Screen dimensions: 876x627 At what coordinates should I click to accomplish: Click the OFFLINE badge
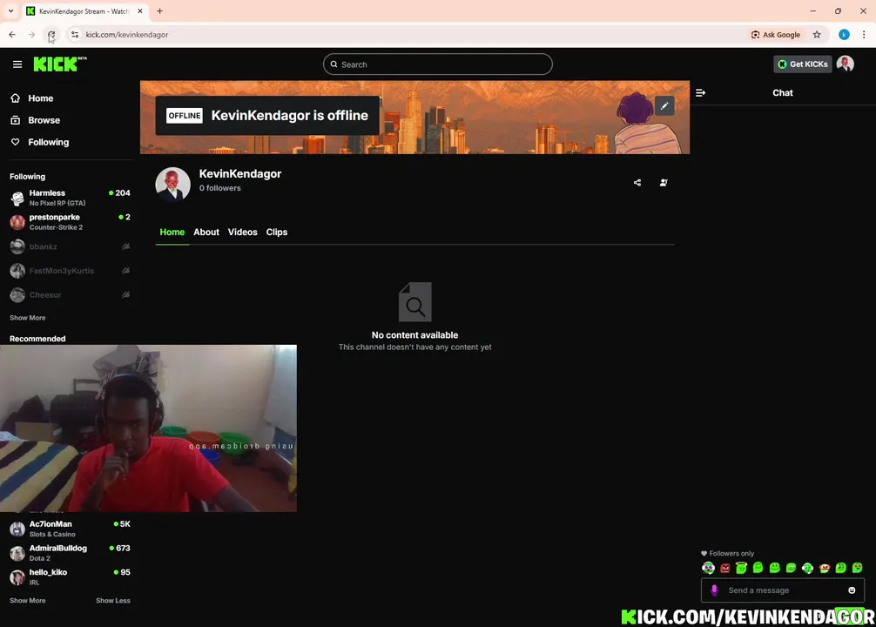coord(185,116)
